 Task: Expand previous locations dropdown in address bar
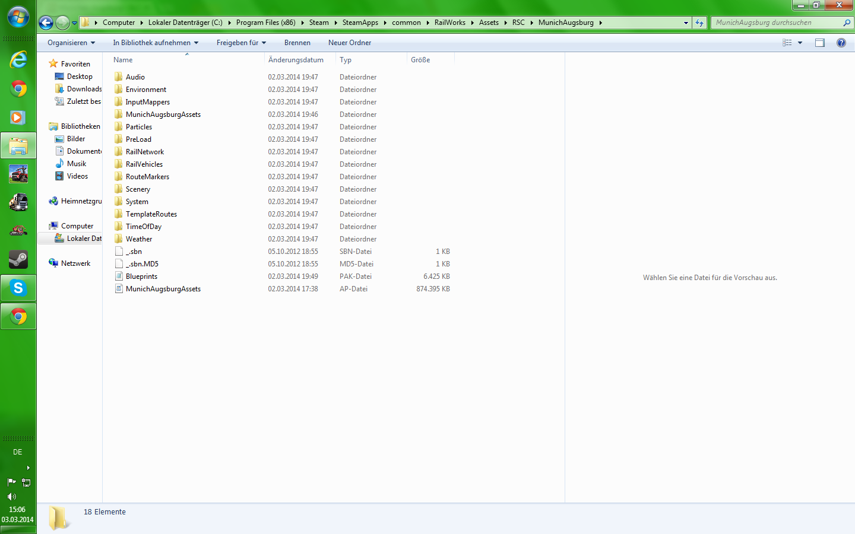[x=686, y=23]
